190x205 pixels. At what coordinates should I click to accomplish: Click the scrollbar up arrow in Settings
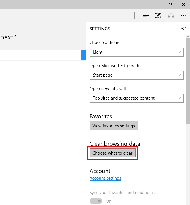pyautogui.click(x=188, y=37)
